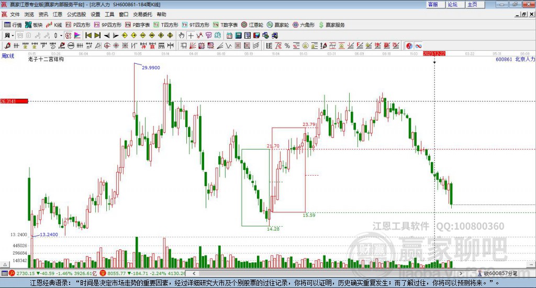
Task: Click the 600861 北京人力 stock label
Action: coord(516,60)
